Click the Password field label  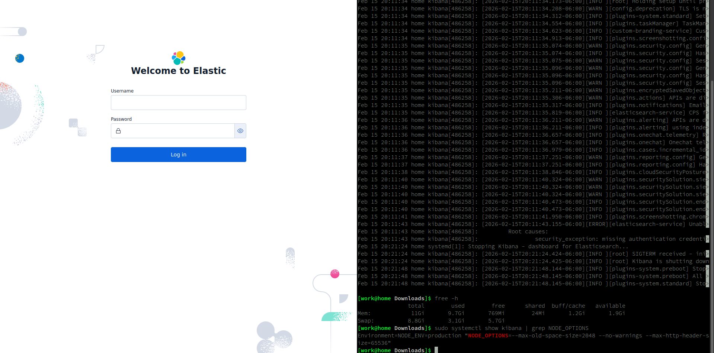tap(121, 119)
